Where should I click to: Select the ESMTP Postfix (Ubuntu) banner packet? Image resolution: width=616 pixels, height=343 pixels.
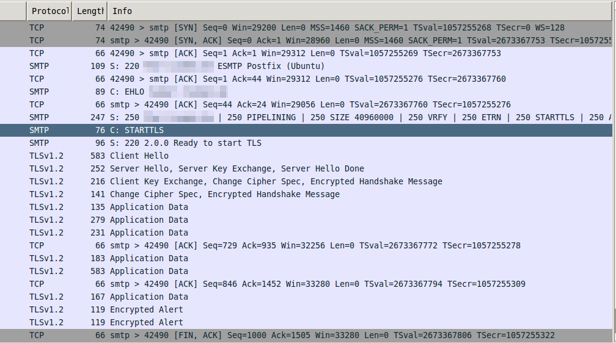coord(244,66)
